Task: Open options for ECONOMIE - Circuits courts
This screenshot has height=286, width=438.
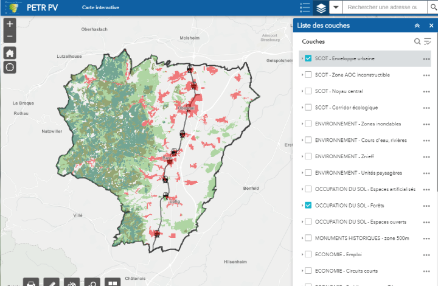Action: 426,271
